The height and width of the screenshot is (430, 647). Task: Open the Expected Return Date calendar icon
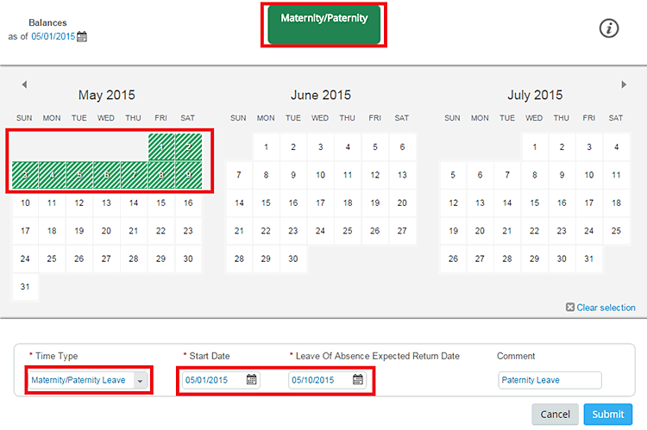point(358,380)
